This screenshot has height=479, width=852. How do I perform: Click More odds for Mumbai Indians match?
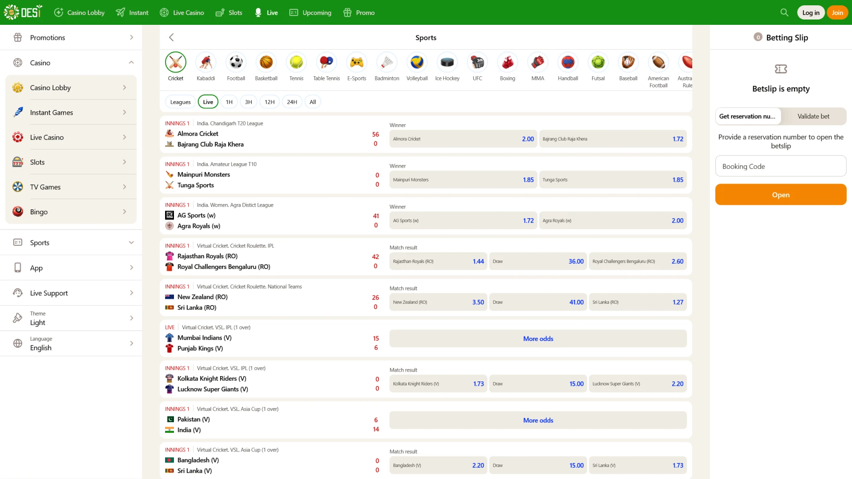[538, 338]
